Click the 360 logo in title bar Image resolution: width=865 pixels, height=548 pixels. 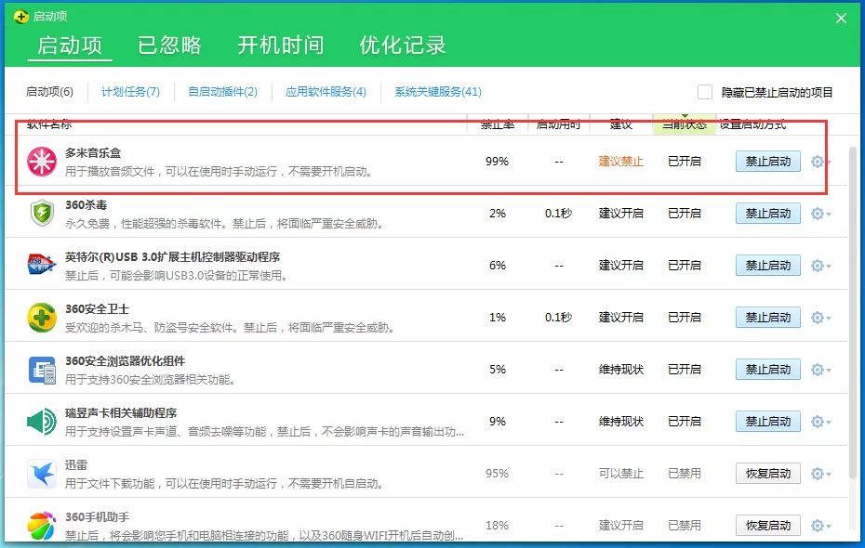[x=21, y=17]
